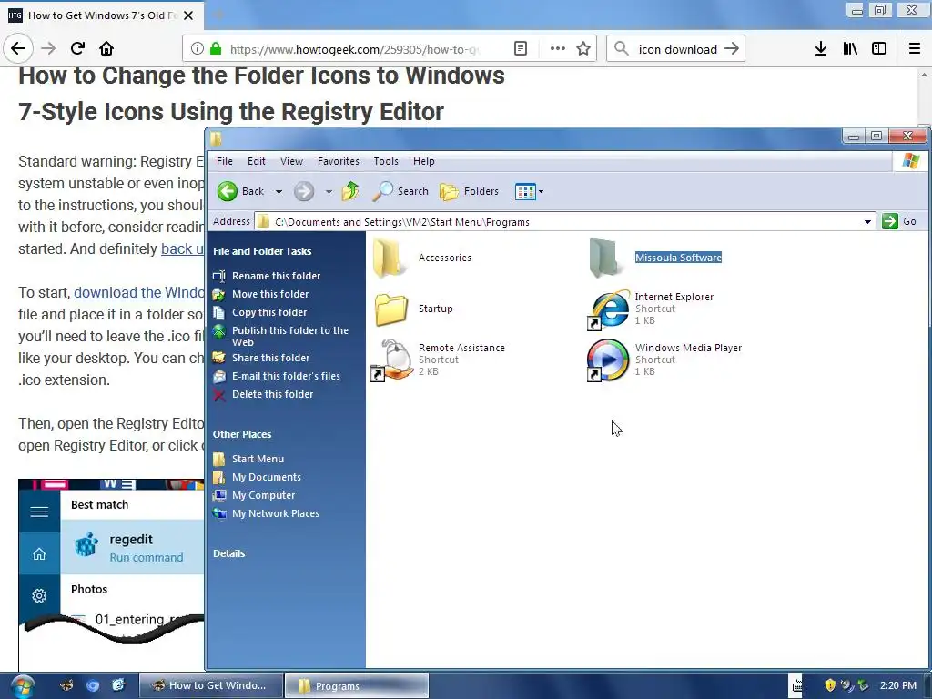Go to My Computer in Other Places

click(263, 496)
